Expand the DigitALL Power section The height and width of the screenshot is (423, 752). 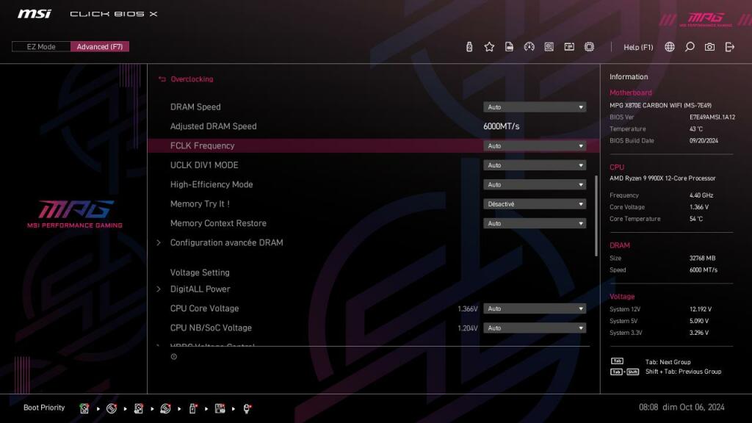(200, 289)
